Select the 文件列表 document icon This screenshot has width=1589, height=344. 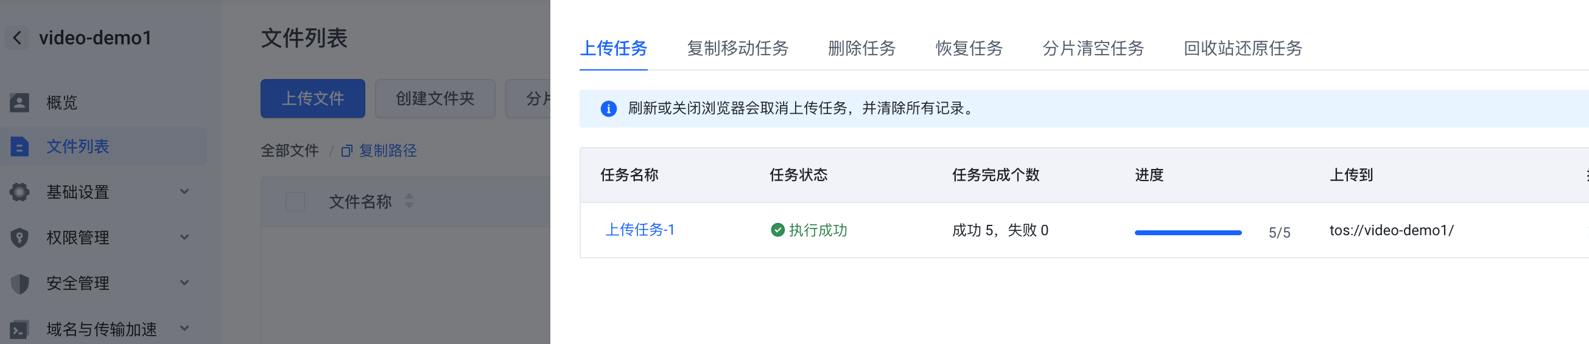(19, 147)
